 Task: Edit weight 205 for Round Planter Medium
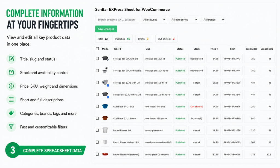pyautogui.click(x=251, y=142)
